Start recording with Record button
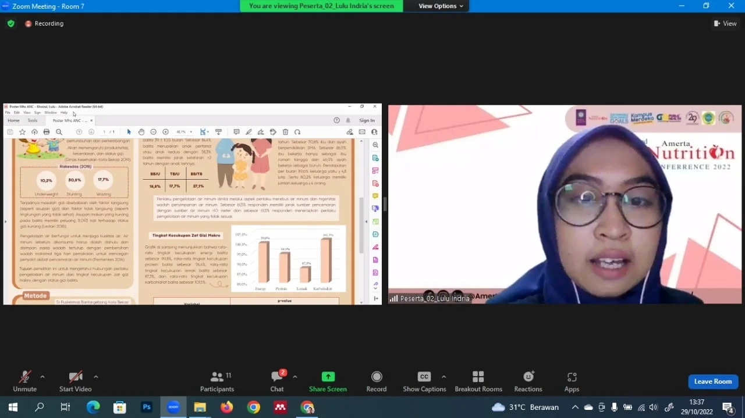This screenshot has height=418, width=745. click(x=377, y=381)
